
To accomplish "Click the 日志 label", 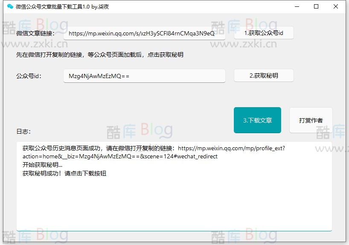I will click(x=23, y=131).
